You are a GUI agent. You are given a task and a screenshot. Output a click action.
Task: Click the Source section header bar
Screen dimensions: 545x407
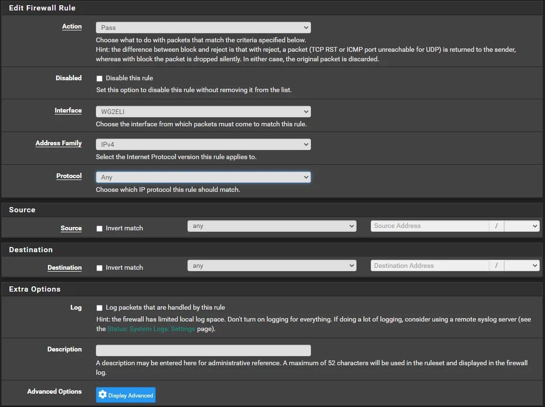[x=272, y=210]
